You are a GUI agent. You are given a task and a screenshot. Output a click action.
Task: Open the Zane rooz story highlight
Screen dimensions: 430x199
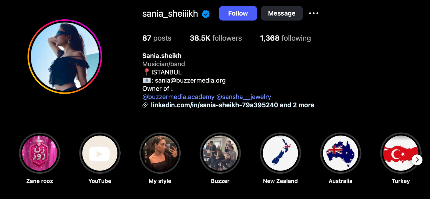pyautogui.click(x=40, y=153)
